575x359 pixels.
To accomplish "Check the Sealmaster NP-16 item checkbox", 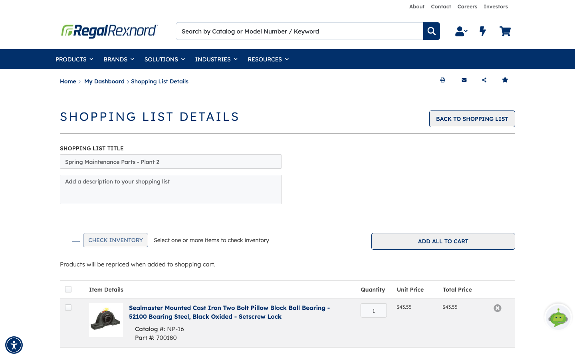I will [x=68, y=308].
